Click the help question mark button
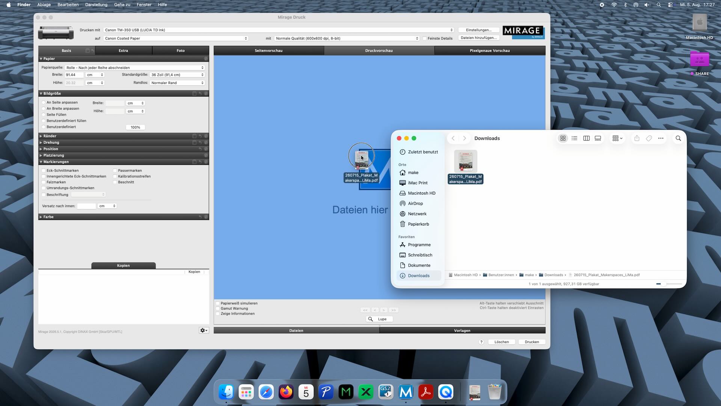Image resolution: width=721 pixels, height=406 pixels. (x=481, y=342)
